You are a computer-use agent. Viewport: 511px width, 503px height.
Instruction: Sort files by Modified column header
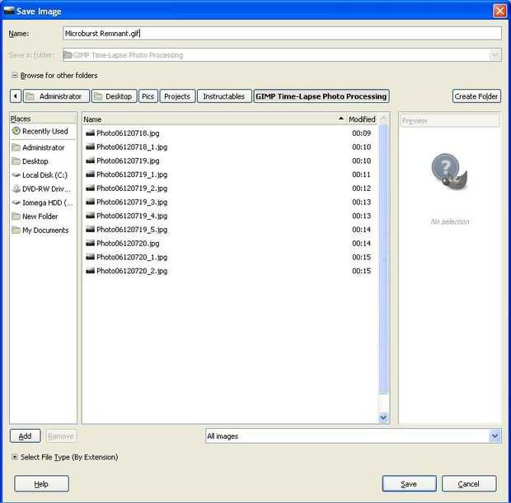(362, 119)
